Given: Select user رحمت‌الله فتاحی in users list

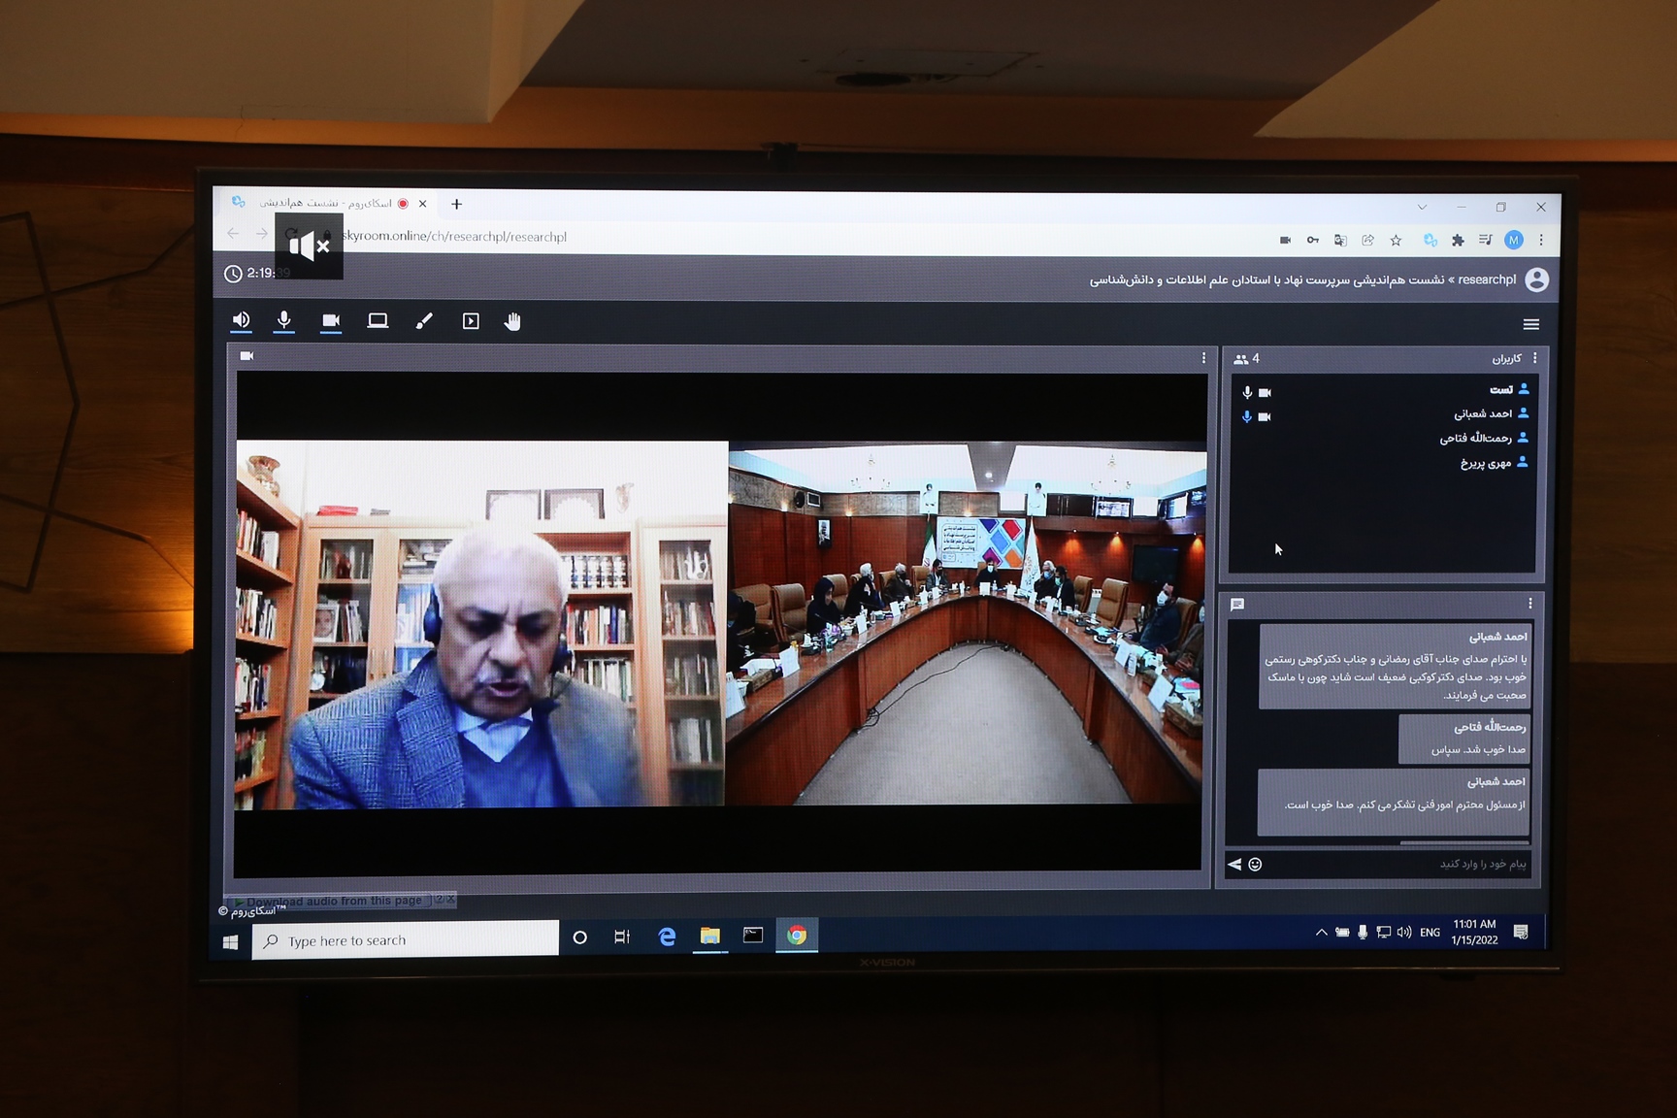Looking at the screenshot, I should click(1475, 438).
